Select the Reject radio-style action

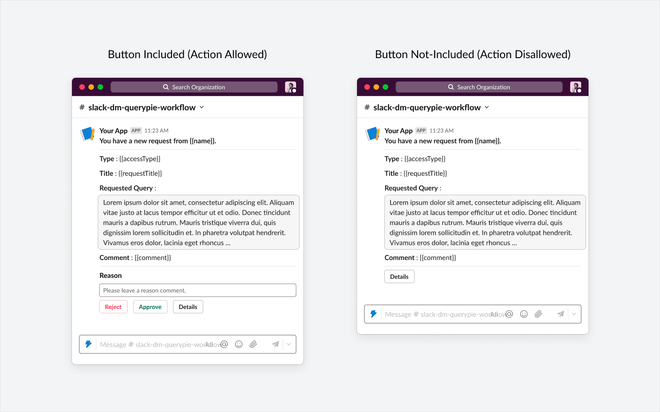click(113, 307)
